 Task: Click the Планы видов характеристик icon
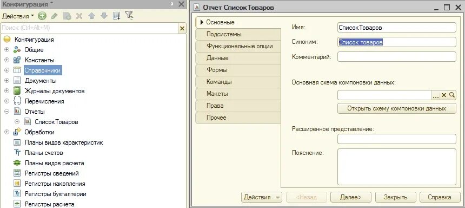click(17, 142)
